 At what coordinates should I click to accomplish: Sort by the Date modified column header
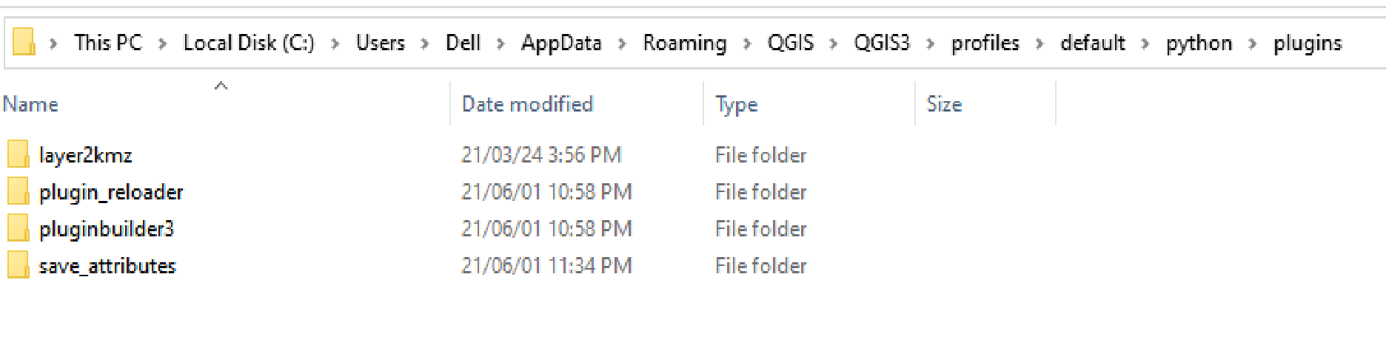point(527,105)
